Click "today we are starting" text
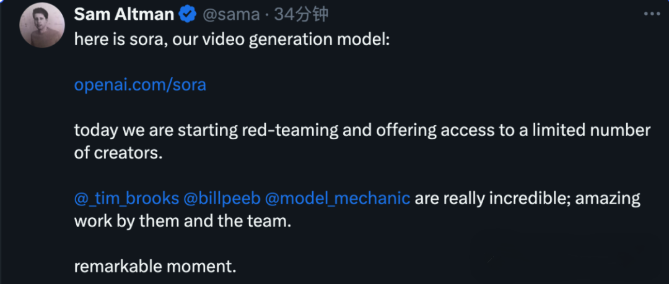Viewport: 669px width, 284px height. (155, 131)
